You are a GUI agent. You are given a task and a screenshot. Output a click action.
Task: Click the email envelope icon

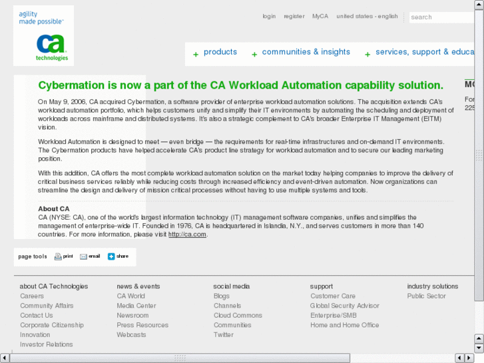(83, 256)
